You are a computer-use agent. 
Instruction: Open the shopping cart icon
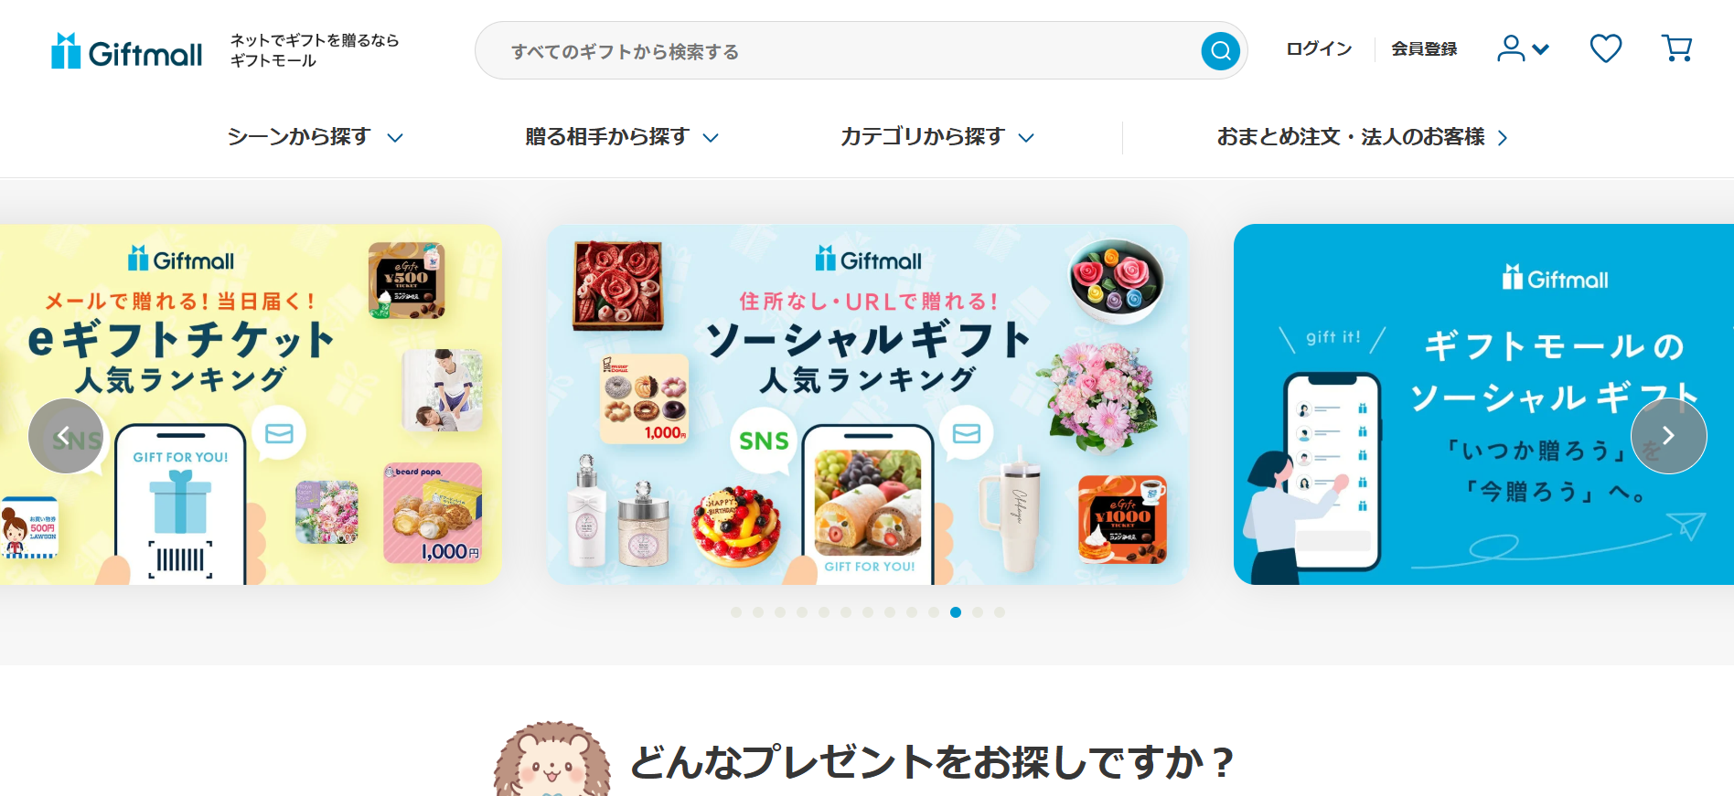pos(1676,48)
